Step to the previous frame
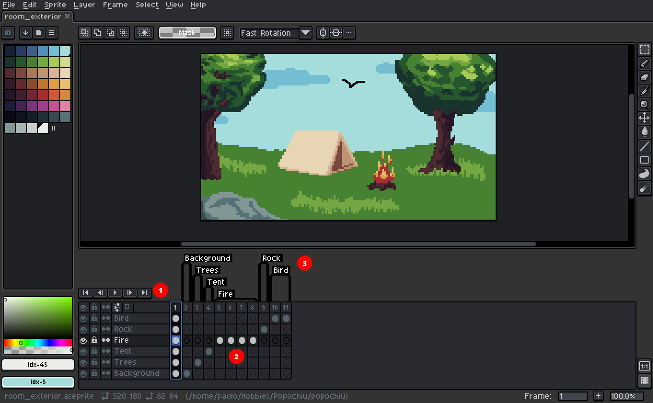This screenshot has height=403, width=653. [100, 293]
